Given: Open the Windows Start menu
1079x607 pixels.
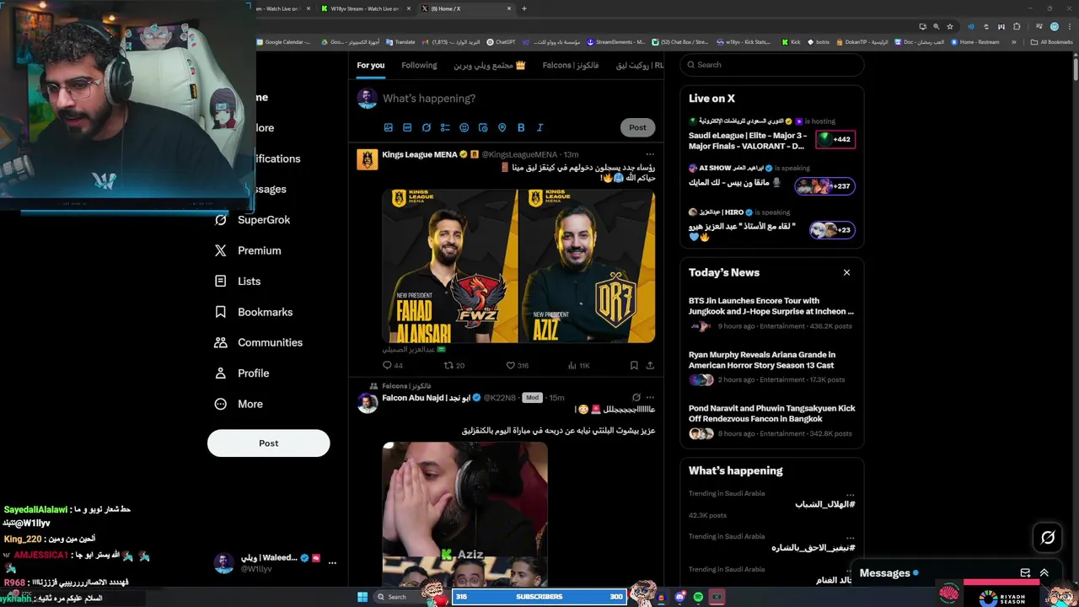Looking at the screenshot, I should point(362,597).
